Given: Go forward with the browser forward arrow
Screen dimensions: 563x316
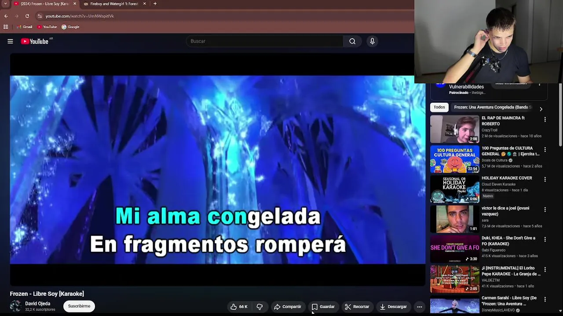Looking at the screenshot, I should 17,16.
